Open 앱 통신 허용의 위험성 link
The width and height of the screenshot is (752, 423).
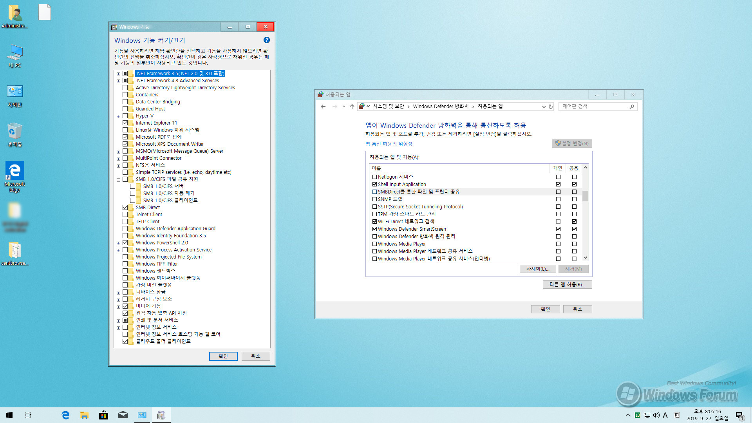point(389,144)
